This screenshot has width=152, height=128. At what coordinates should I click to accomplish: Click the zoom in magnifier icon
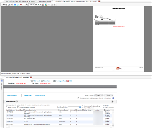click(36, 5)
